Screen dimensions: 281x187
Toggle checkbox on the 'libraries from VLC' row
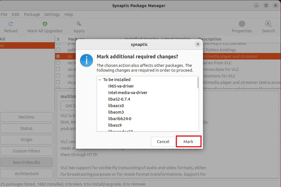[x=58, y=63]
